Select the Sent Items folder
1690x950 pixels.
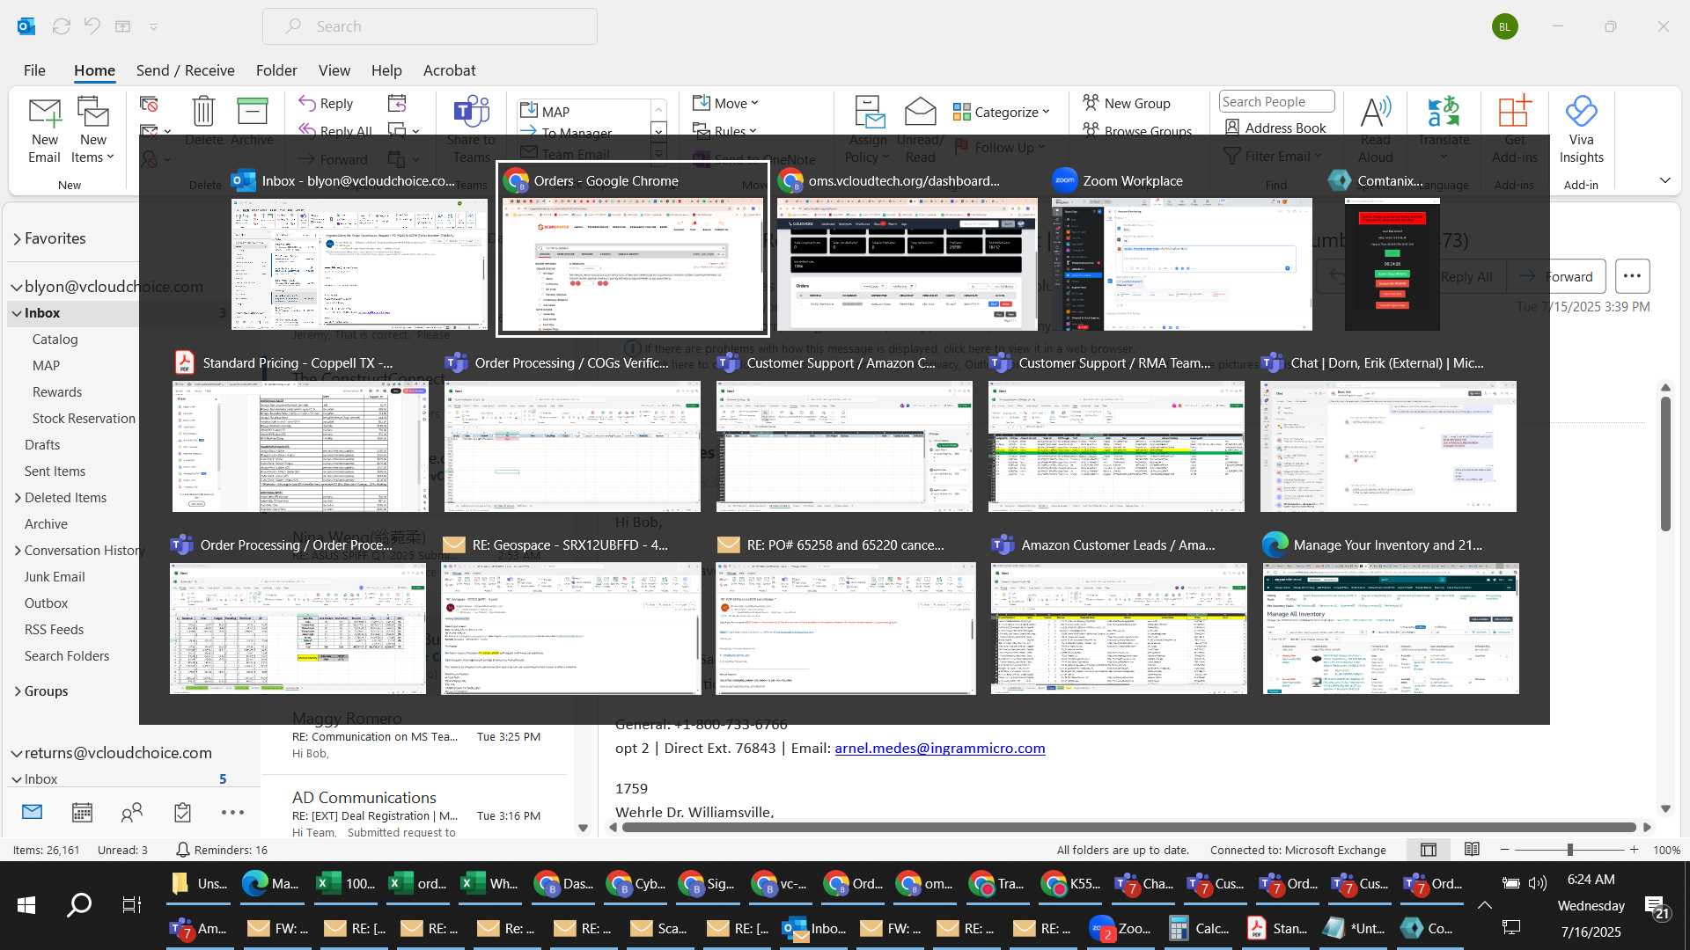tap(55, 471)
